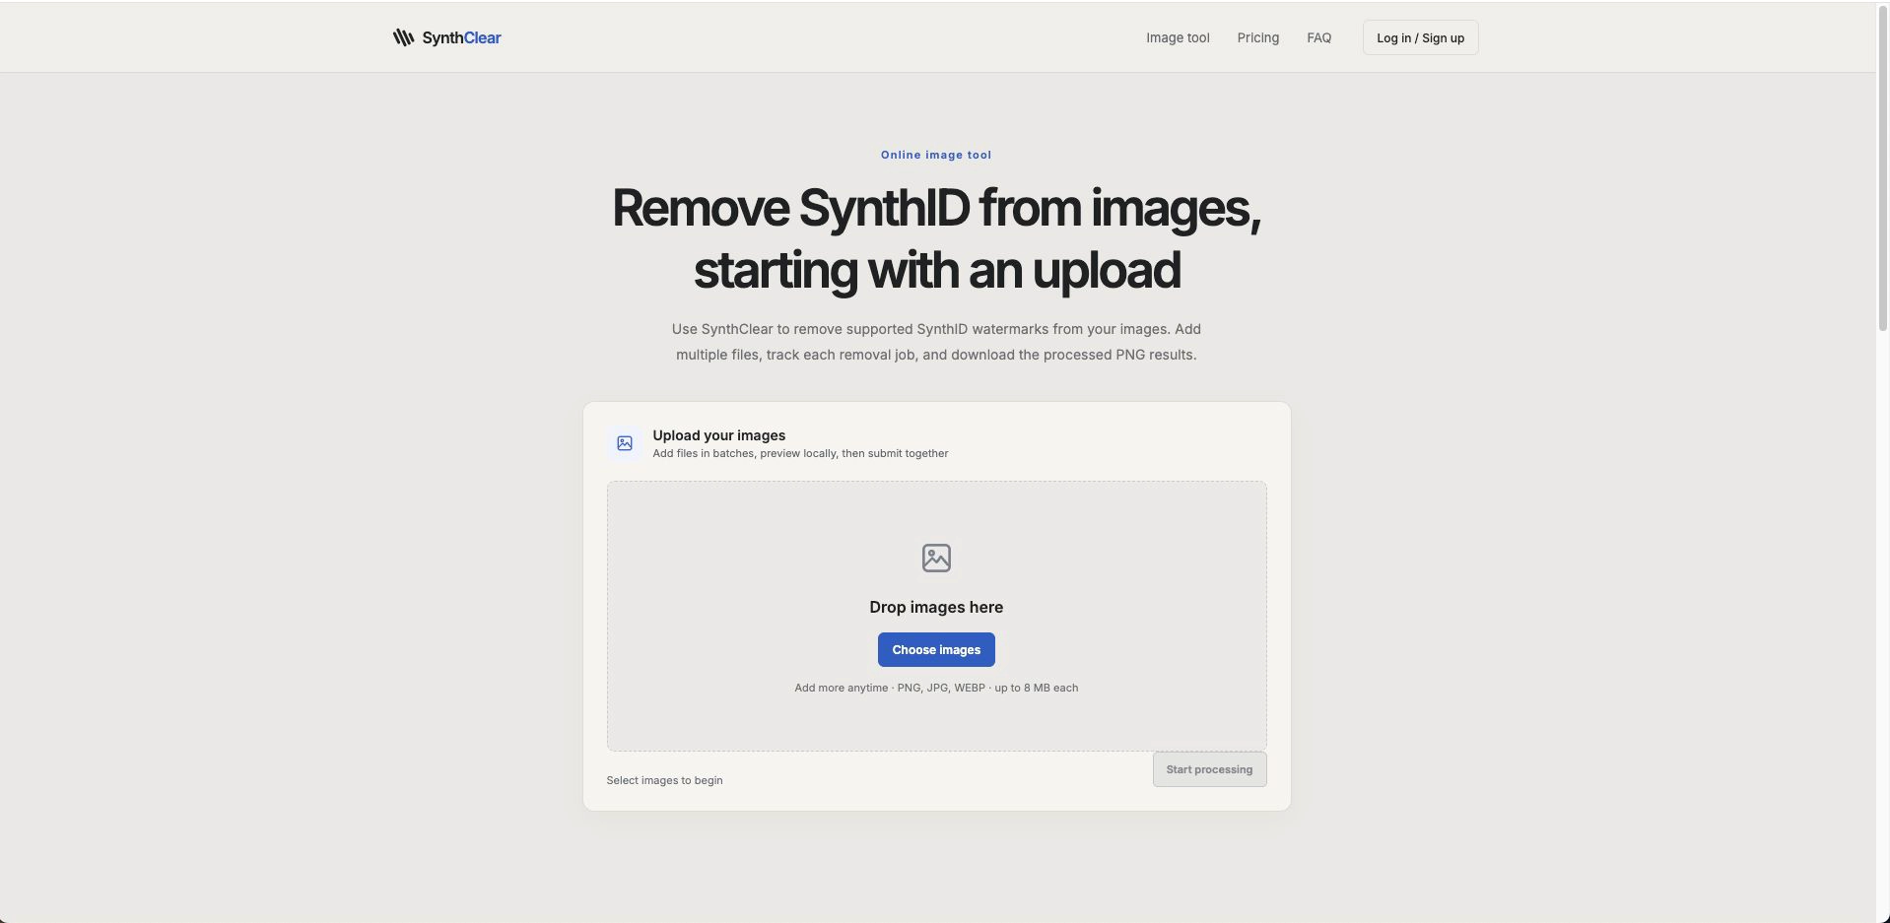1890x923 pixels.
Task: Click the SynthClear striped logo icon
Action: click(x=403, y=37)
